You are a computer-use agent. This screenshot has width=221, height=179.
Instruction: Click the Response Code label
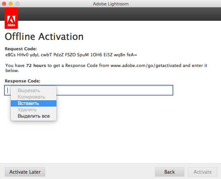point(23,81)
